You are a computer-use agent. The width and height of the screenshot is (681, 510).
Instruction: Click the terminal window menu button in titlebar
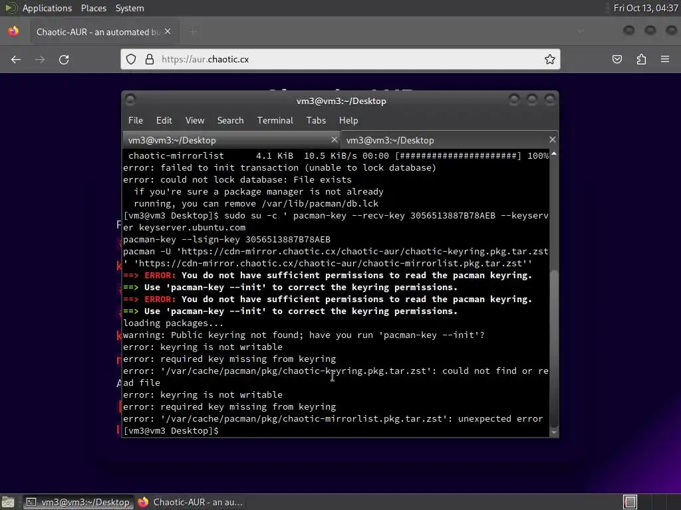point(130,100)
